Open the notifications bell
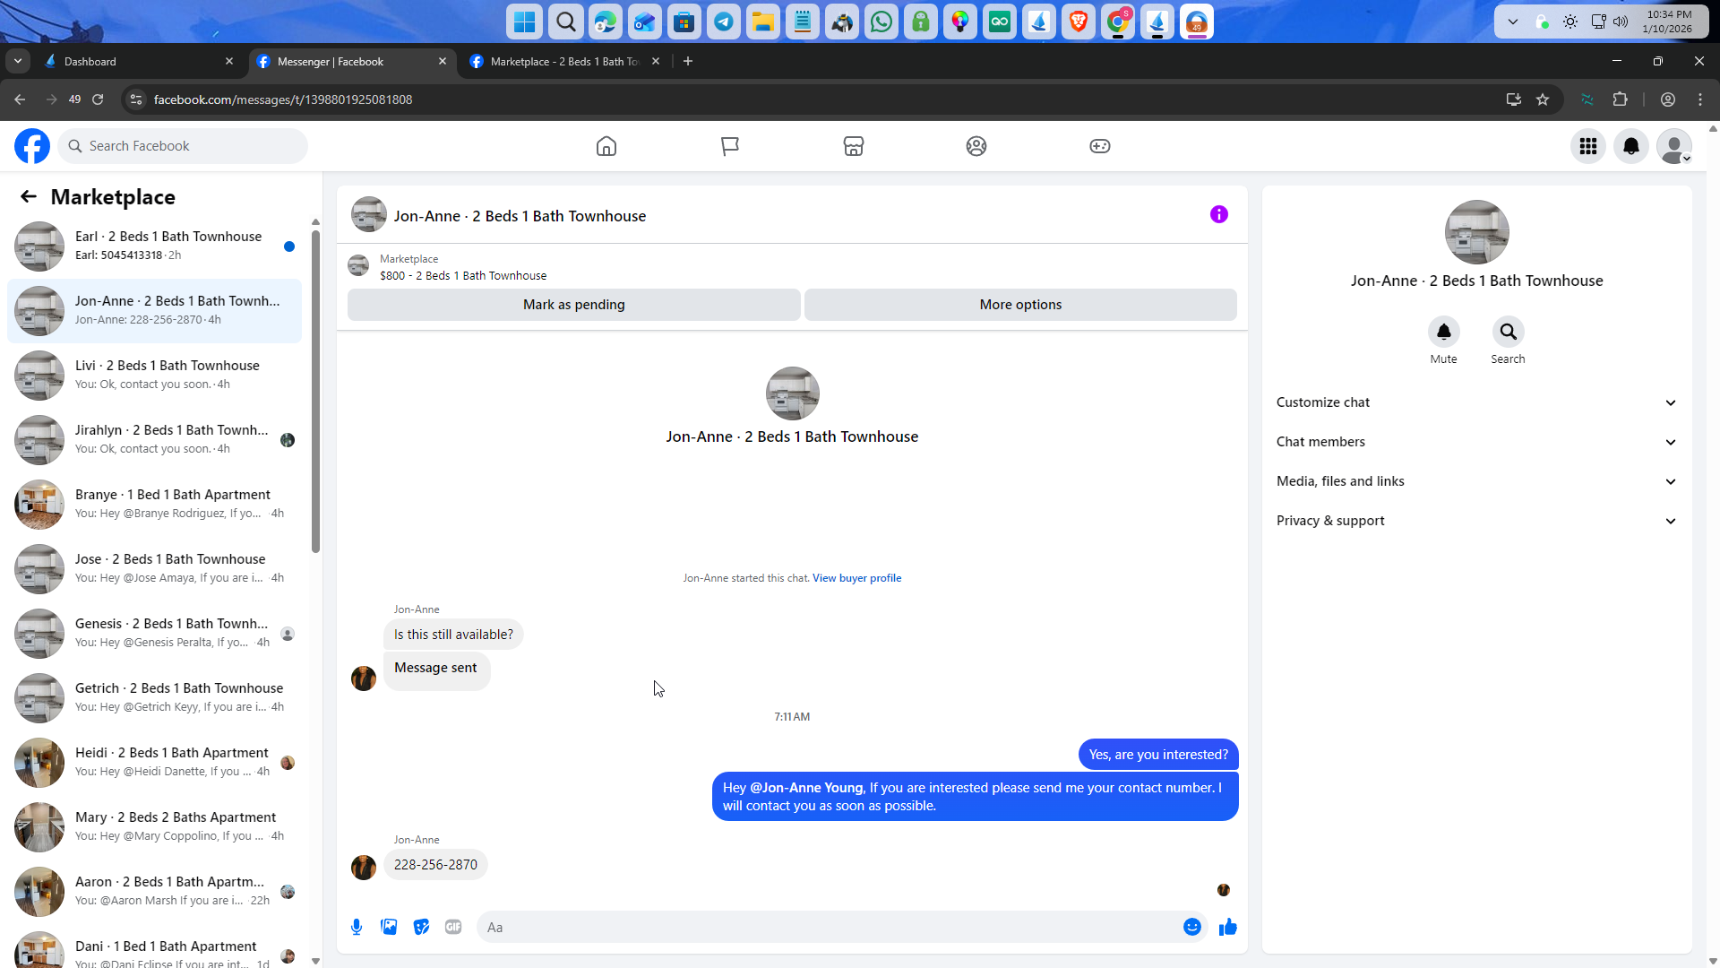 [1630, 146]
